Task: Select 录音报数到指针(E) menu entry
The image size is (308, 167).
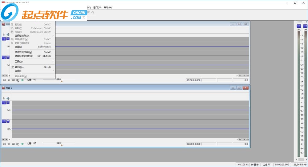Action: click(33, 56)
